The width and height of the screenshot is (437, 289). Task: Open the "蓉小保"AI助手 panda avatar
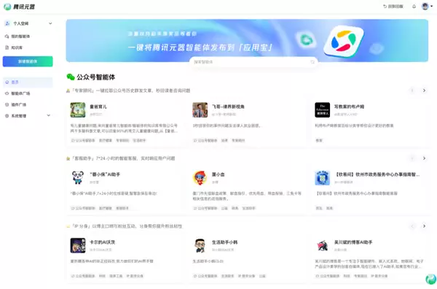pyautogui.click(x=78, y=178)
